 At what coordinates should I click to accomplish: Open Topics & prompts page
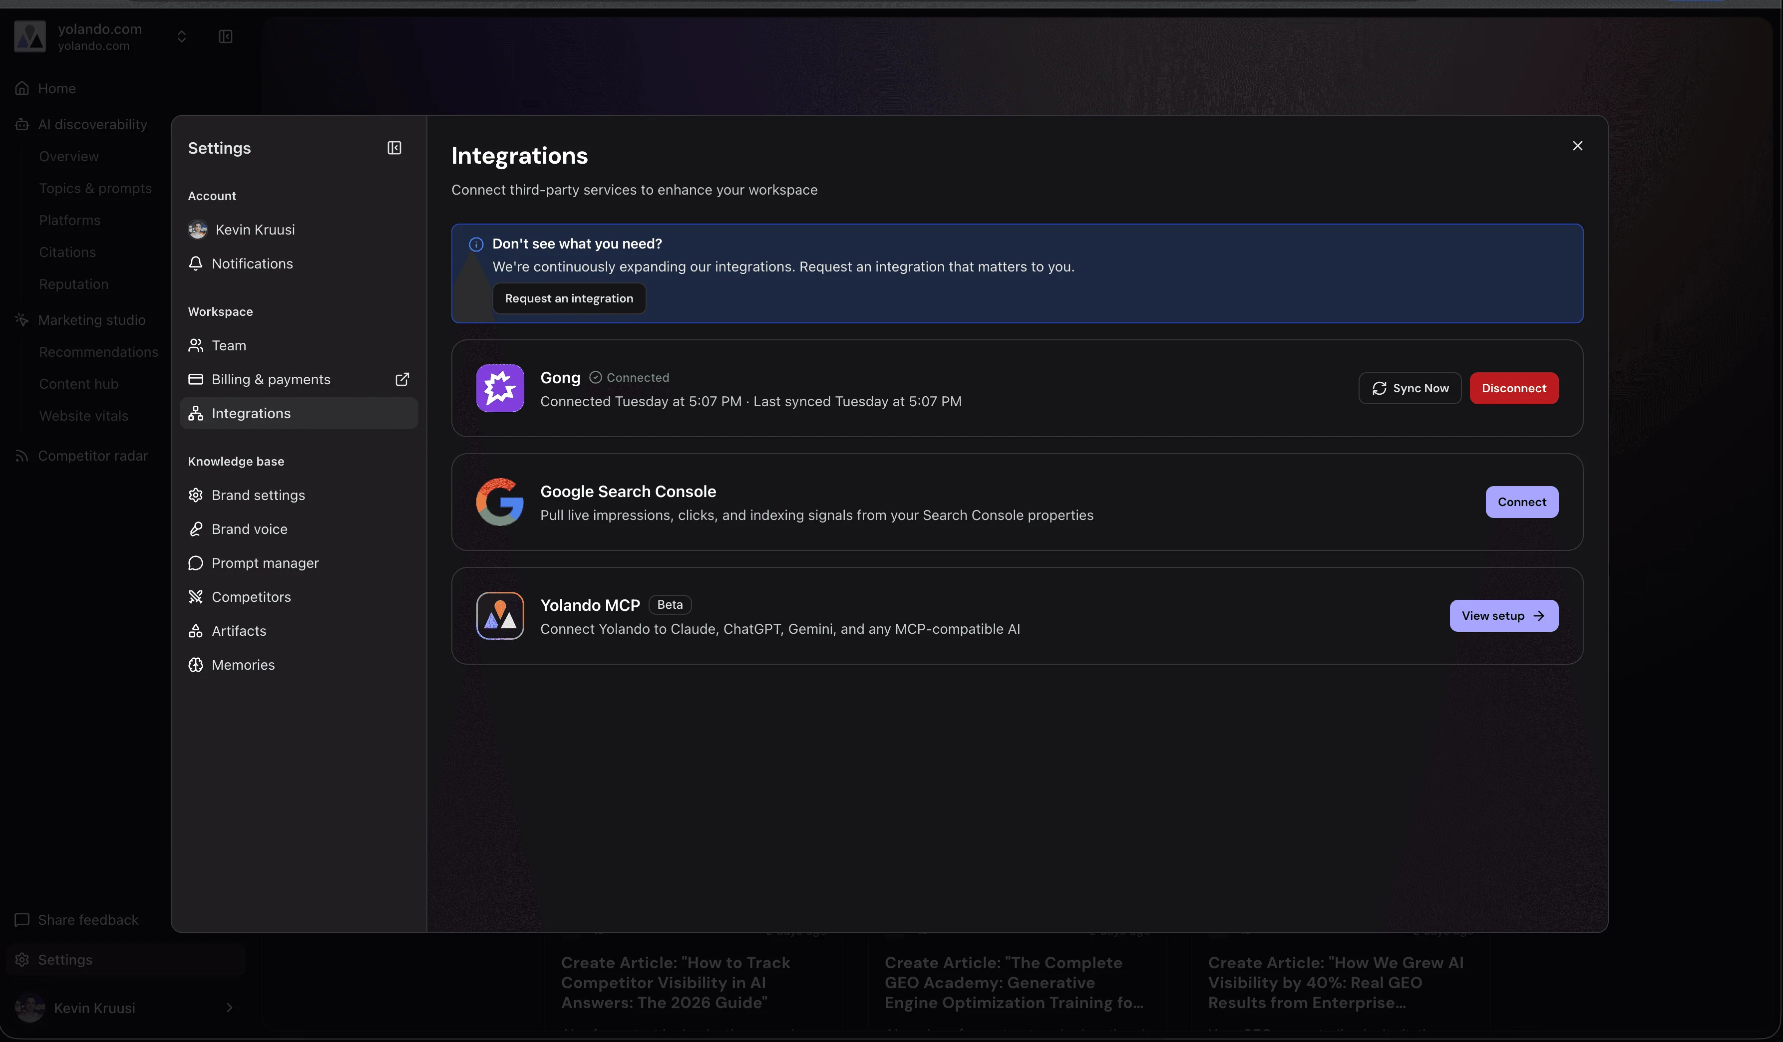coord(95,188)
